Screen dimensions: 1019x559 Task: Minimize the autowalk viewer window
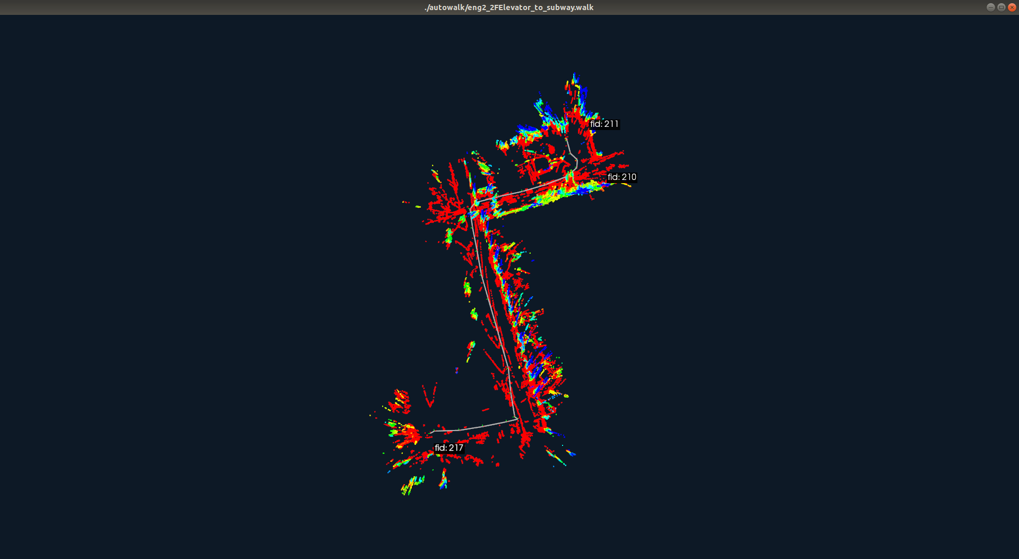pyautogui.click(x=990, y=7)
